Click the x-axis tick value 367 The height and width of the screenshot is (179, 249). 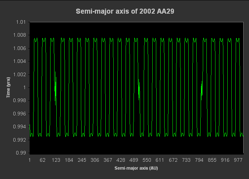pos(108,160)
